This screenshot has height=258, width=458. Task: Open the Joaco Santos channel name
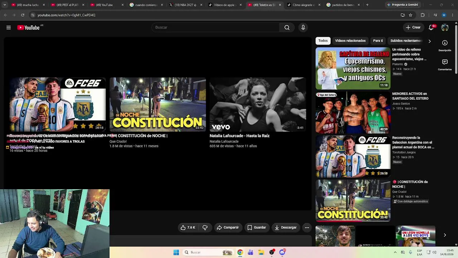tap(401, 104)
